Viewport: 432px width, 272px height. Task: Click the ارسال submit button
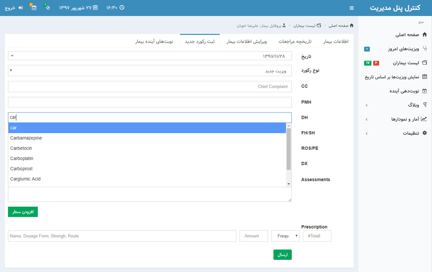282,255
